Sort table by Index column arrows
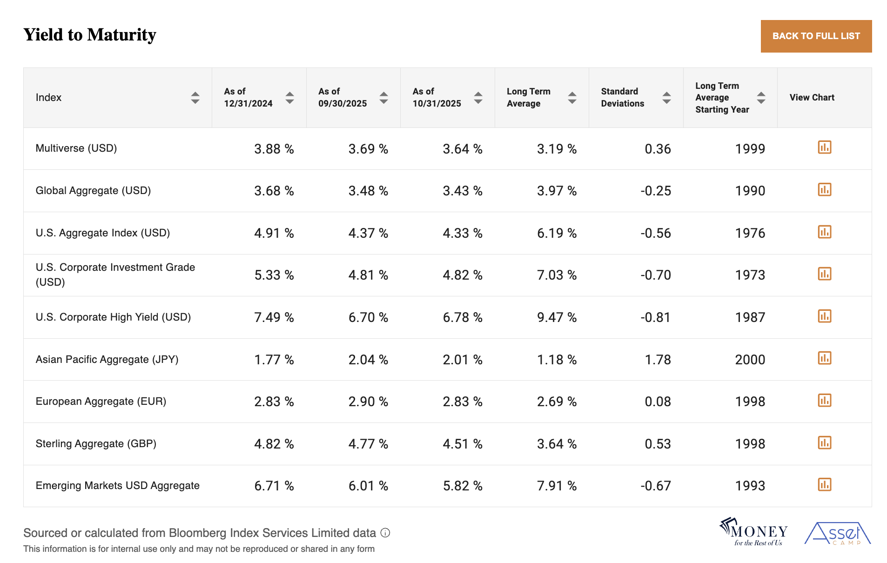This screenshot has height=563, width=887. 195,98
